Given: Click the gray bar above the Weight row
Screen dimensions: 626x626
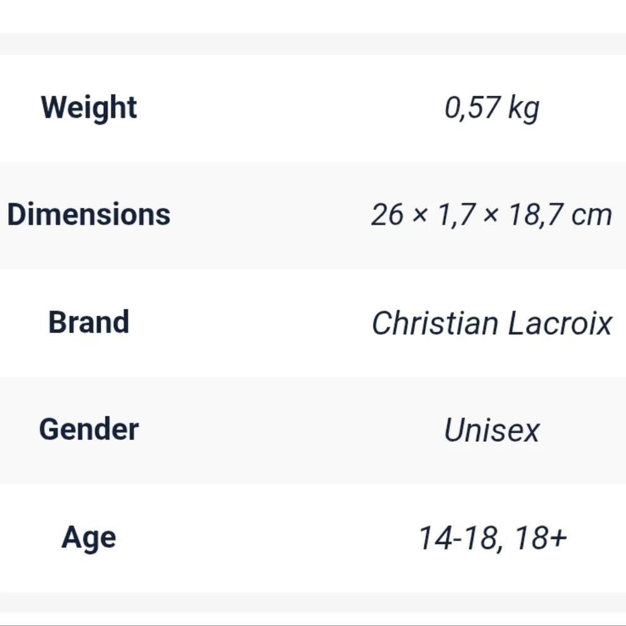Looking at the screenshot, I should (x=313, y=44).
